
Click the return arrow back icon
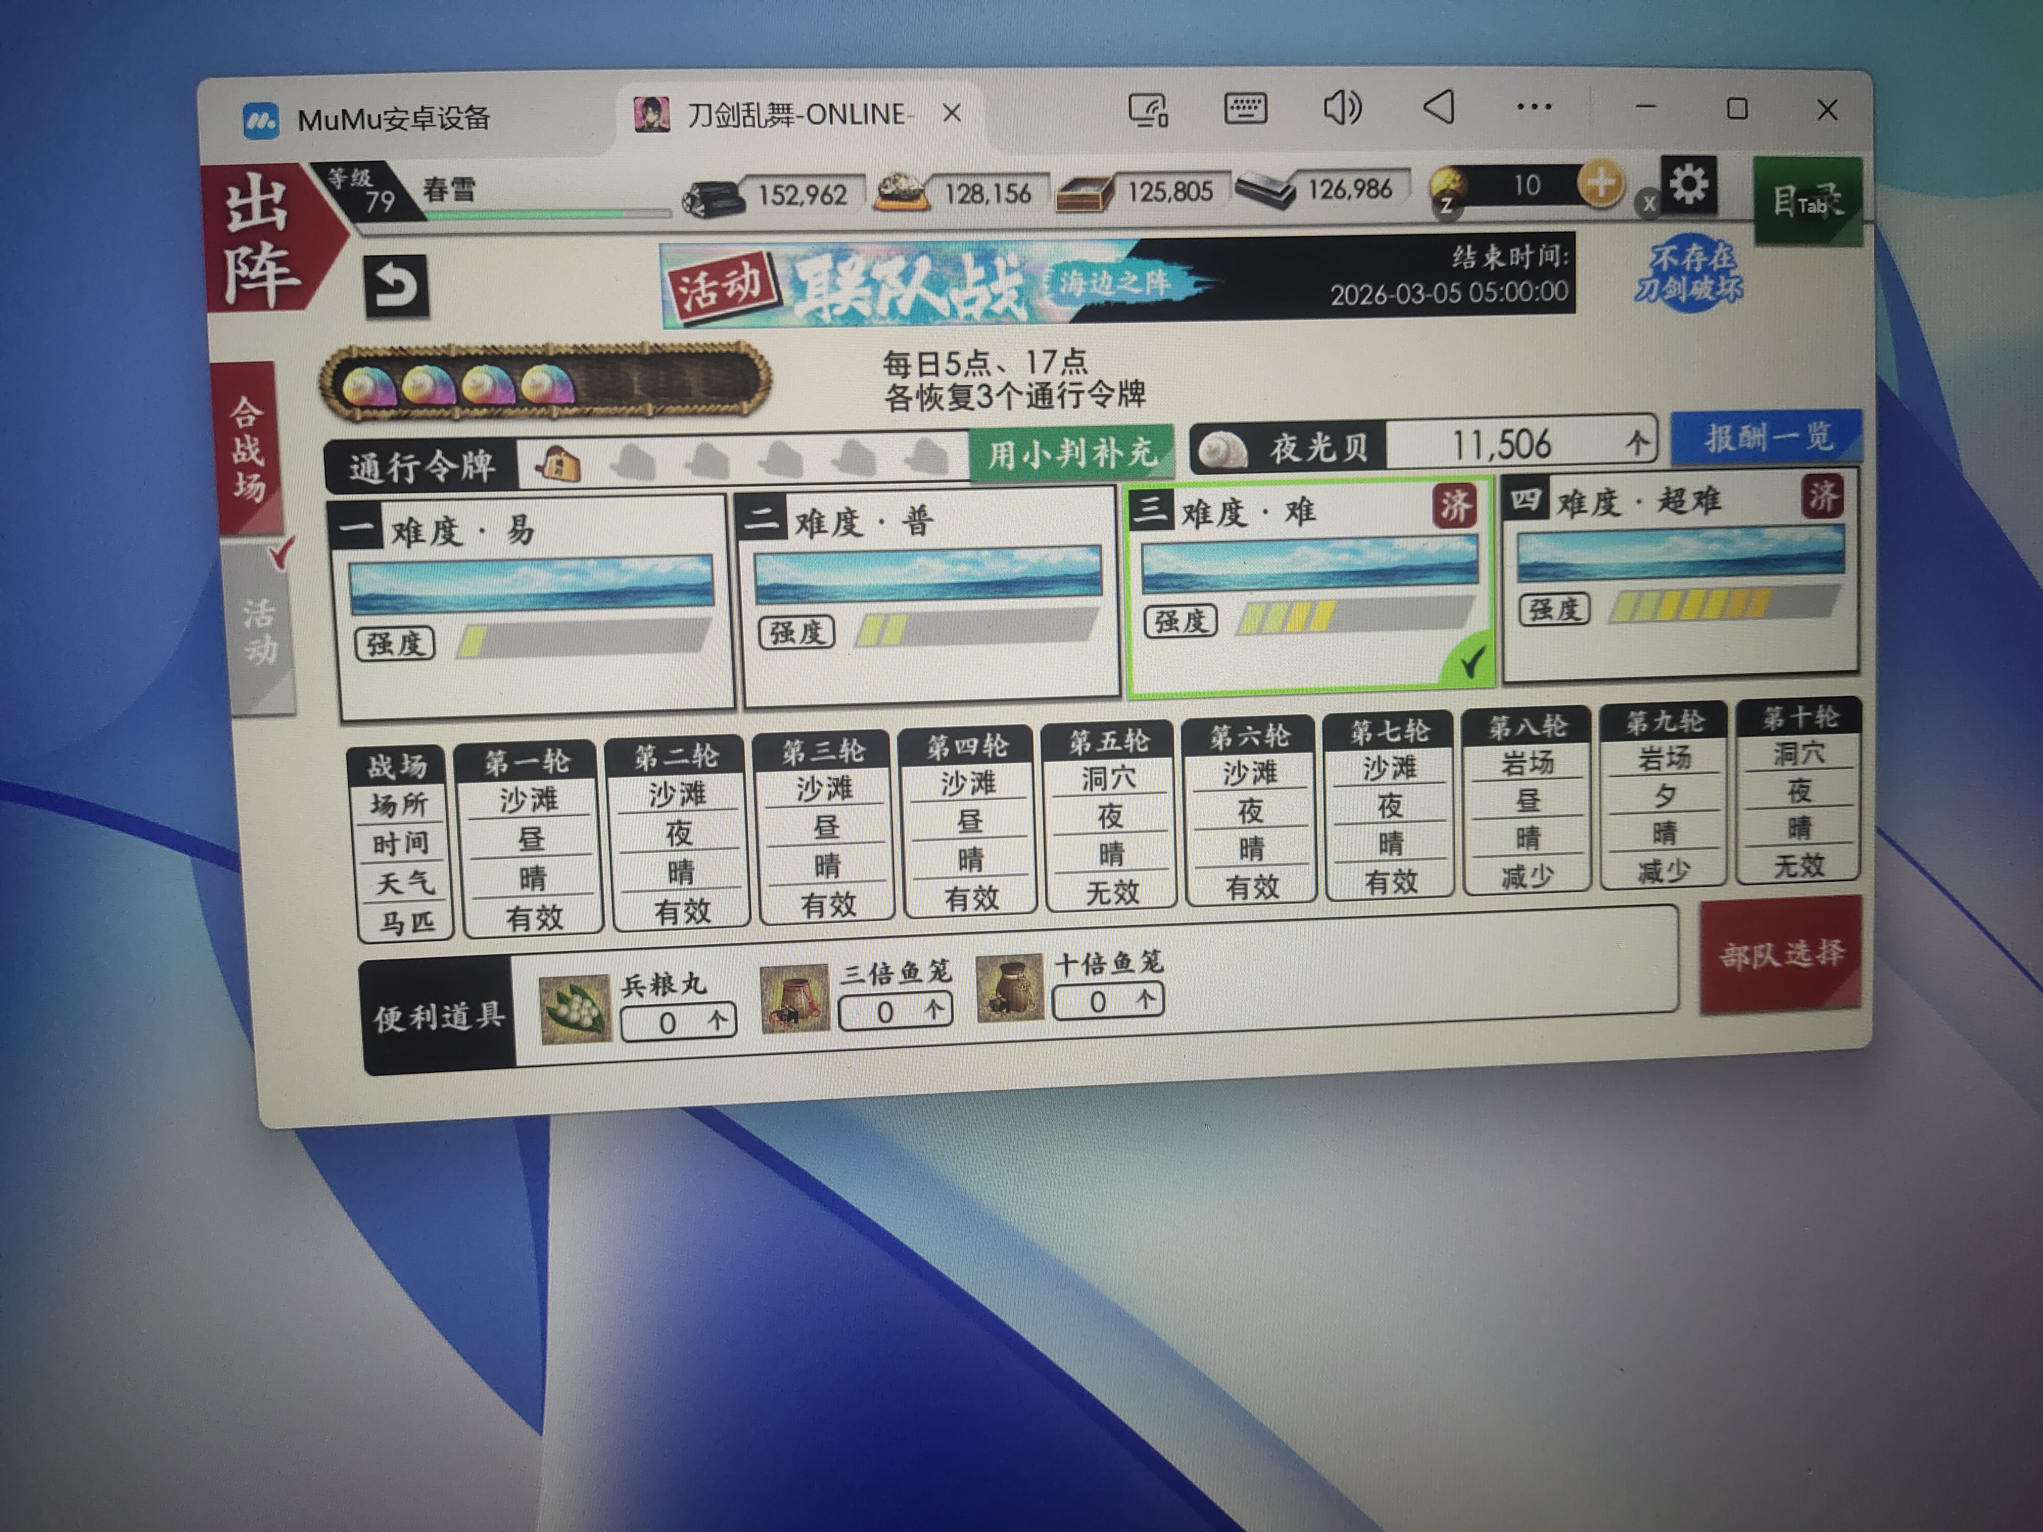click(396, 286)
